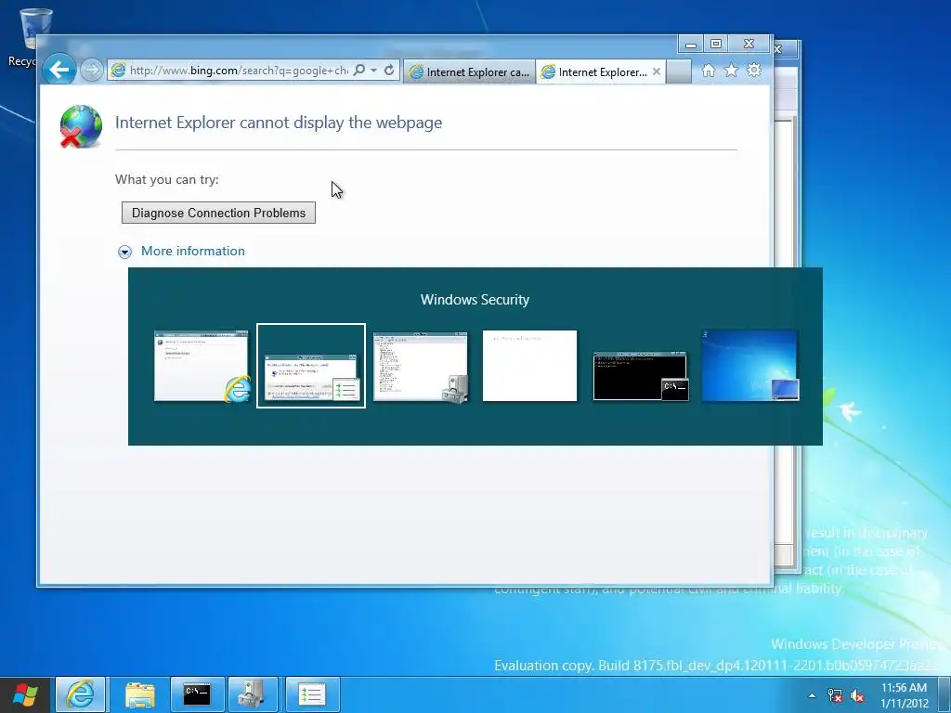Open File Explorer from the taskbar
951x713 pixels.
139,694
